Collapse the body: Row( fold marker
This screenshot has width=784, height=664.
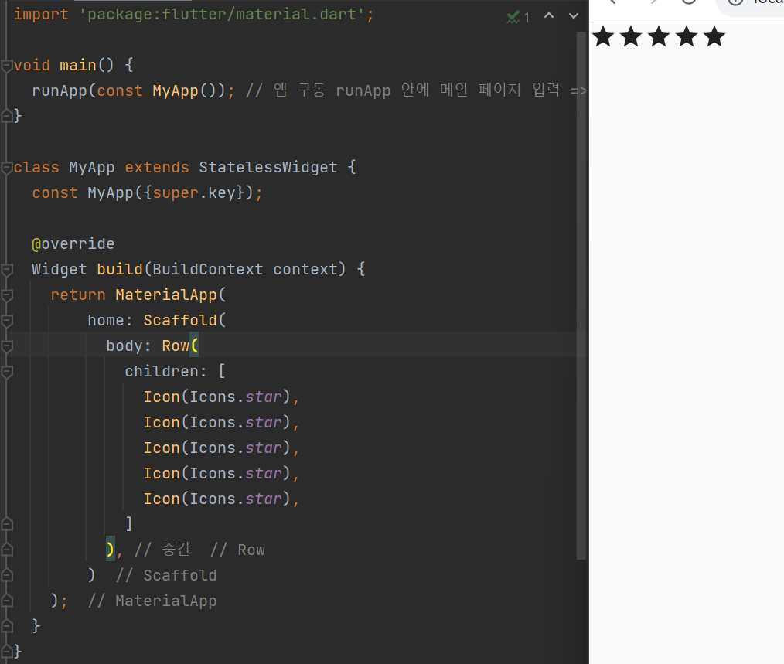tap(7, 346)
